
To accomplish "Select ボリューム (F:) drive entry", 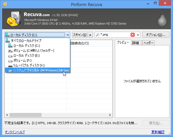I will pos(37,60).
